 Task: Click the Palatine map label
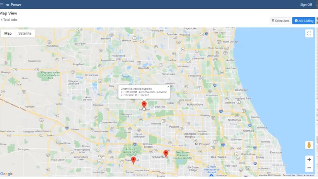[174, 127]
